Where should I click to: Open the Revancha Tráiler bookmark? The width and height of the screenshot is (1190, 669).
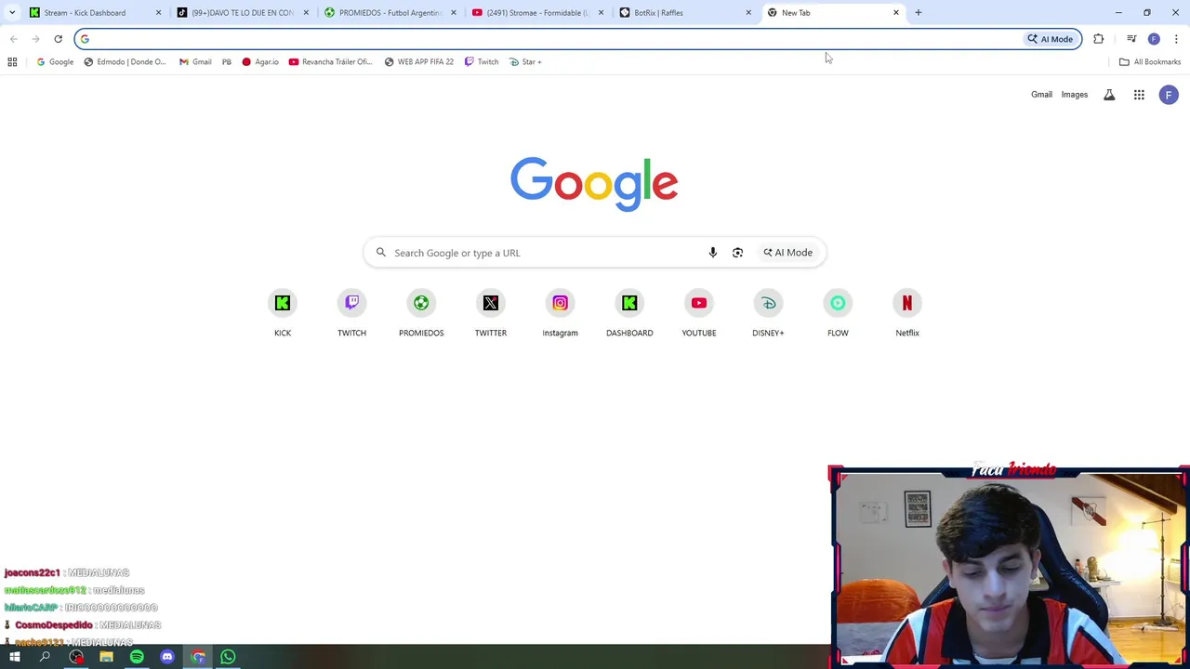click(x=330, y=62)
